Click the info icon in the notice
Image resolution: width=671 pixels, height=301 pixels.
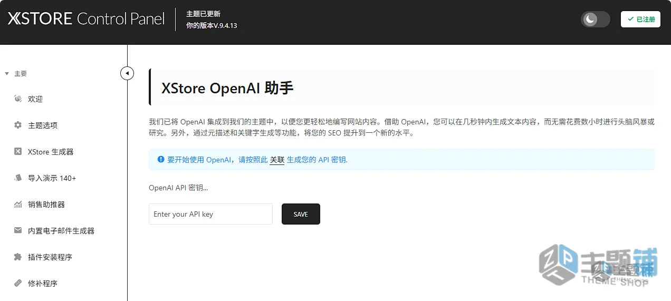click(x=161, y=159)
